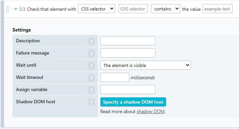Focus the Description text field

click(128, 41)
